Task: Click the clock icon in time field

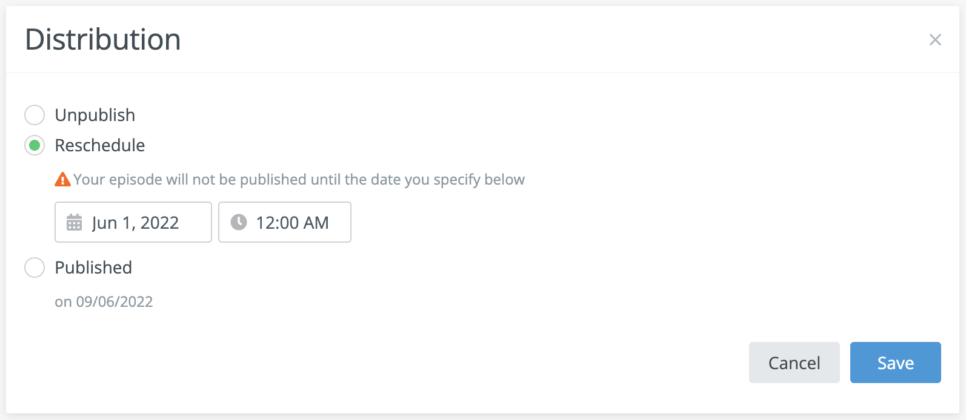Action: pyautogui.click(x=239, y=222)
